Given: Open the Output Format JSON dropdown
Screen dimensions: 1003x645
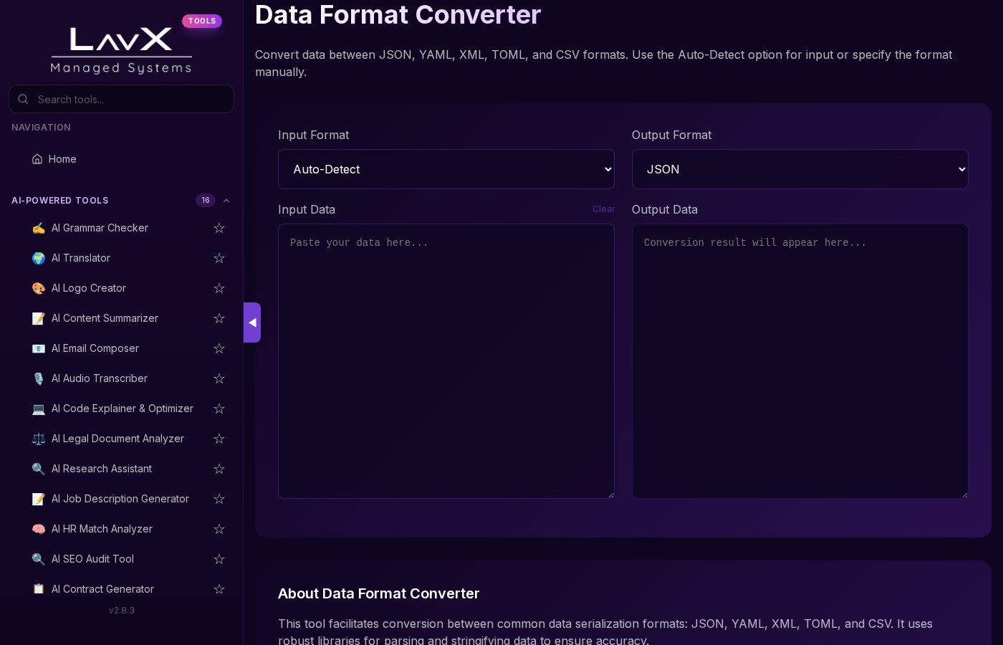Looking at the screenshot, I should pyautogui.click(x=800, y=169).
